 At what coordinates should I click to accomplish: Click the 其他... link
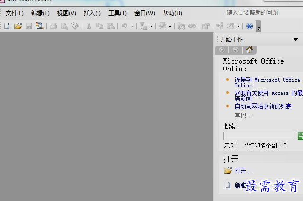click(x=244, y=115)
